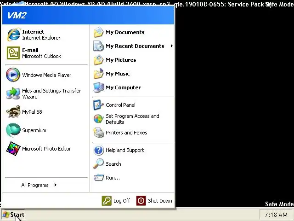Select the Control Panel text entry
Viewport: 294px width, 221px height.
pyautogui.click(x=120, y=105)
